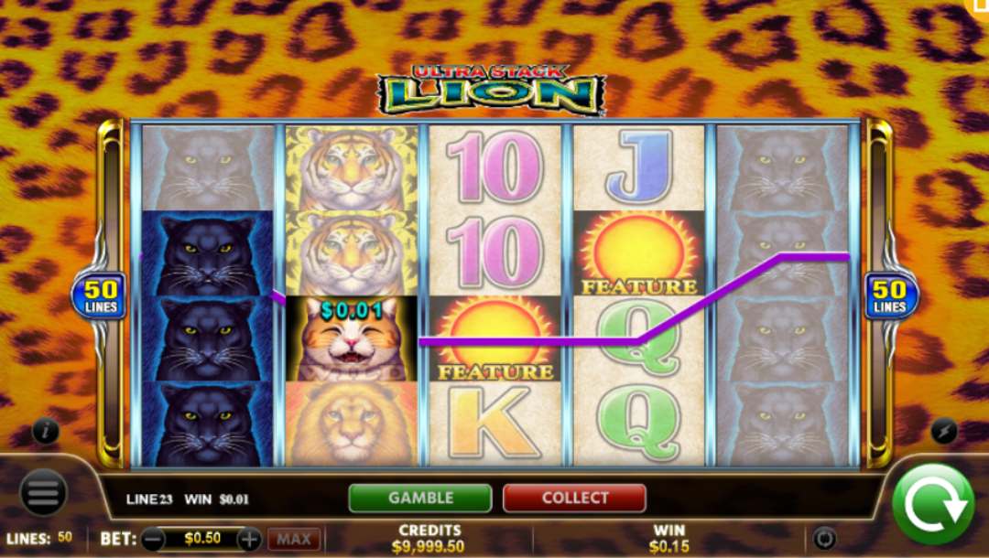
Task: Click the red COLLECT button
Action: 574,499
